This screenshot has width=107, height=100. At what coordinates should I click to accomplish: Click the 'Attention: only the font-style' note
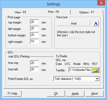(76, 34)
